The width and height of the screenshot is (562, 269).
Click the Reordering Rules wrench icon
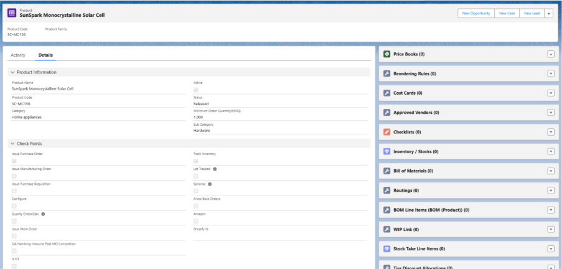[386, 74]
